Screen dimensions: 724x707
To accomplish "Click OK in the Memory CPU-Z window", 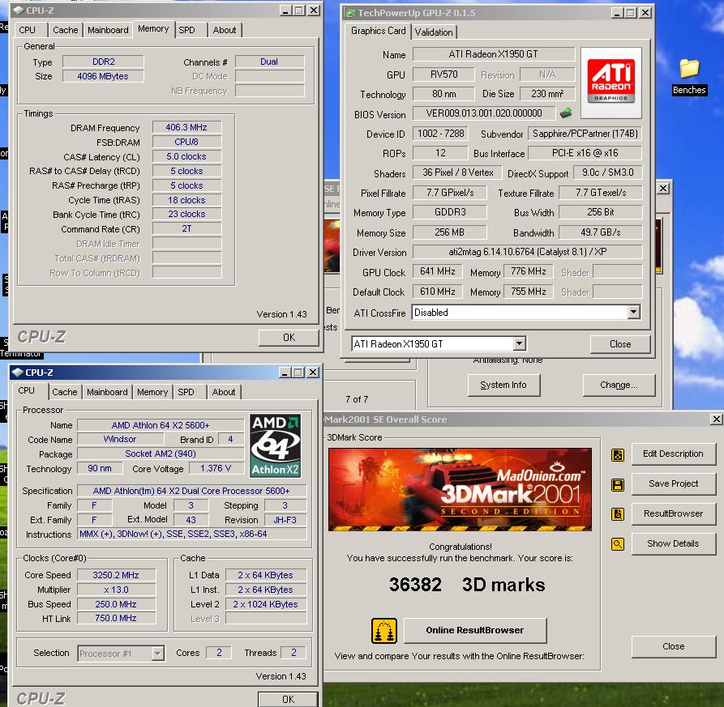I will tap(289, 338).
